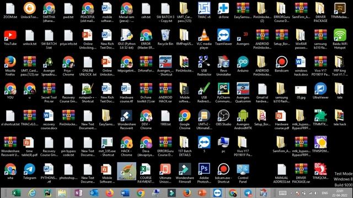The image size is (353, 198).
Task: Open the YouTube desktop shortcut
Action: 10,37
